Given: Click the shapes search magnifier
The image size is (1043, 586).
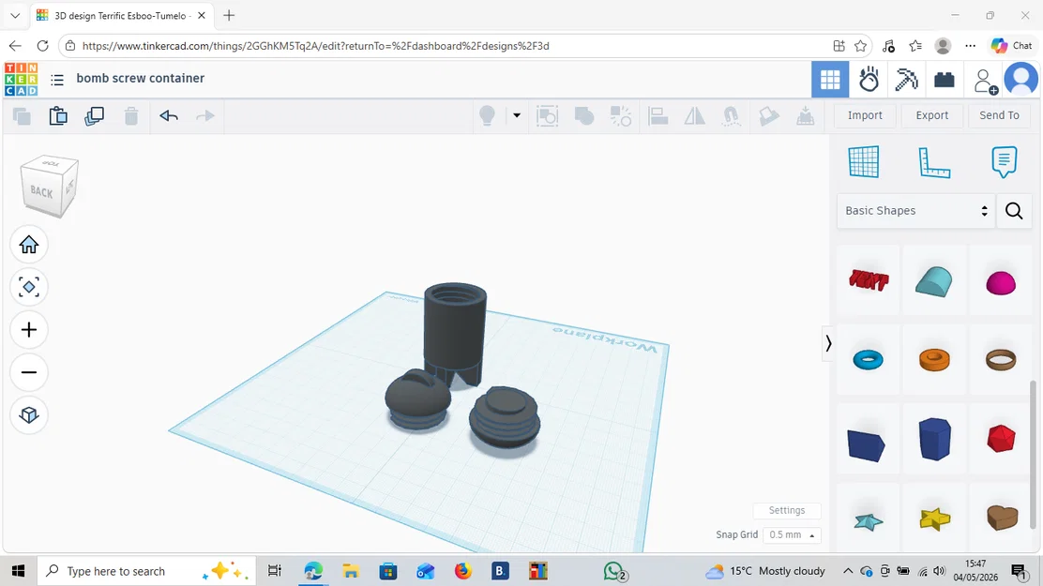Looking at the screenshot, I should 1014,211.
